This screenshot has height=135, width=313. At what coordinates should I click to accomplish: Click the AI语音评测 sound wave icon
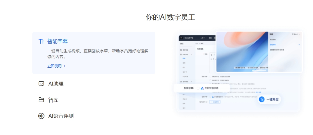pyautogui.click(x=41, y=116)
